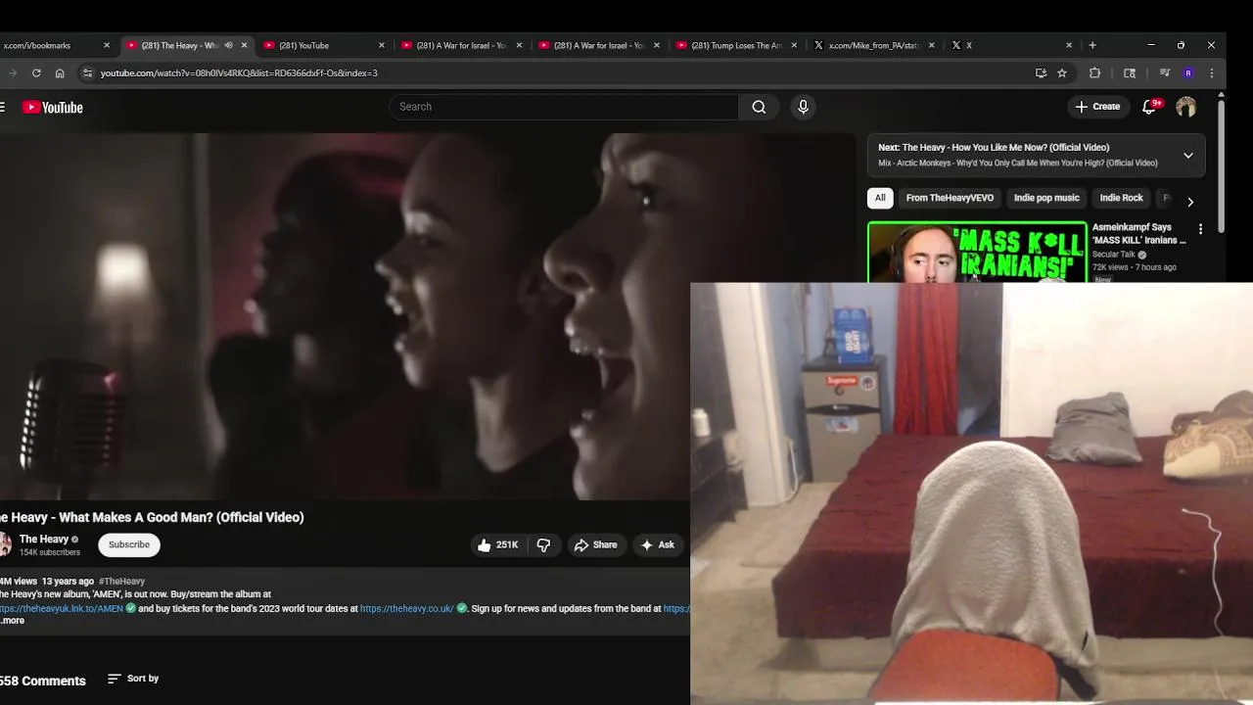
Task: Open Chrome three-dot menu
Action: (x=1212, y=72)
